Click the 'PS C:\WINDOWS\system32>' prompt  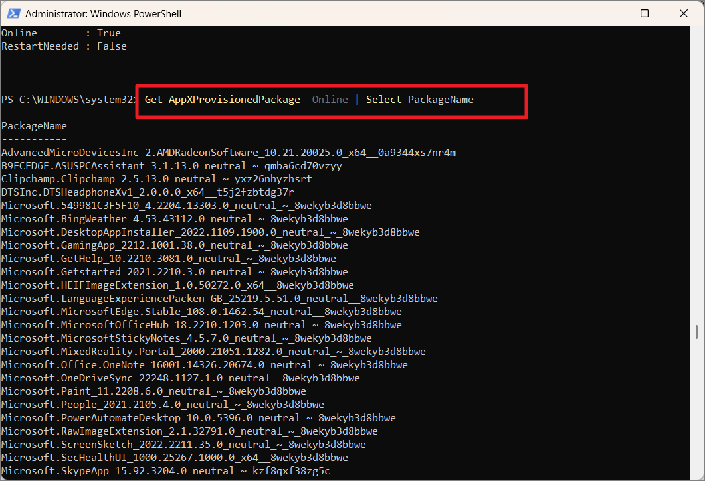pos(69,100)
